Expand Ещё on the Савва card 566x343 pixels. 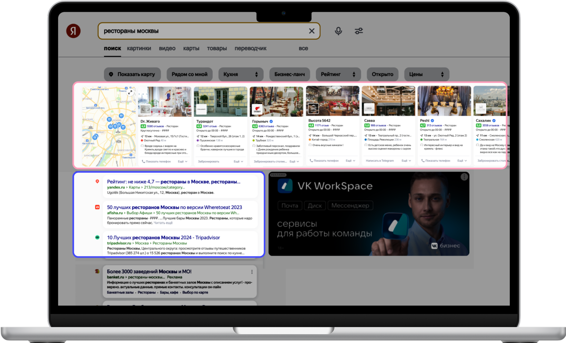(406, 161)
